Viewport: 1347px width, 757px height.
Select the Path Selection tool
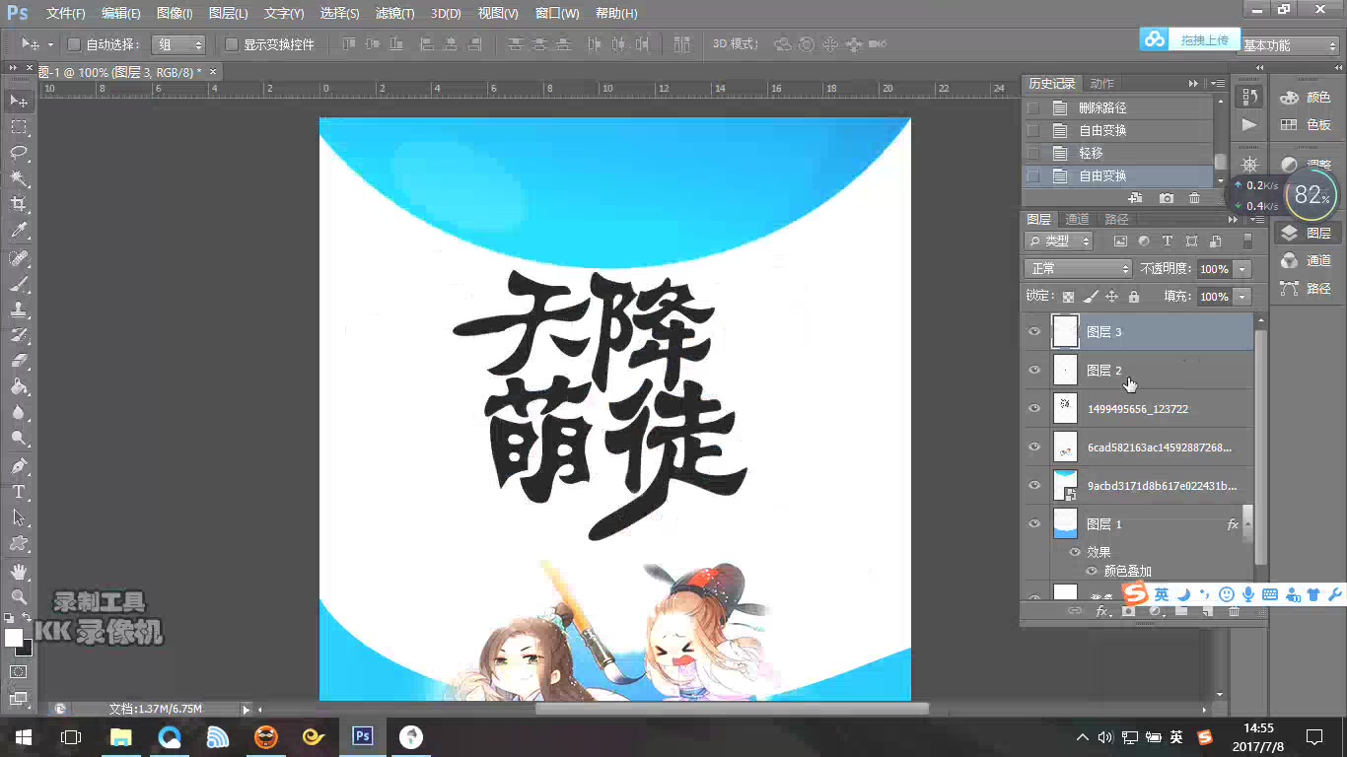[19, 516]
